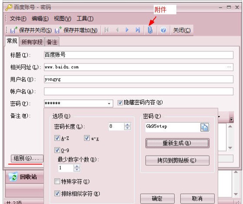Click notes scrollbar down arrow
The height and width of the screenshot is (204, 243).
(x=230, y=148)
